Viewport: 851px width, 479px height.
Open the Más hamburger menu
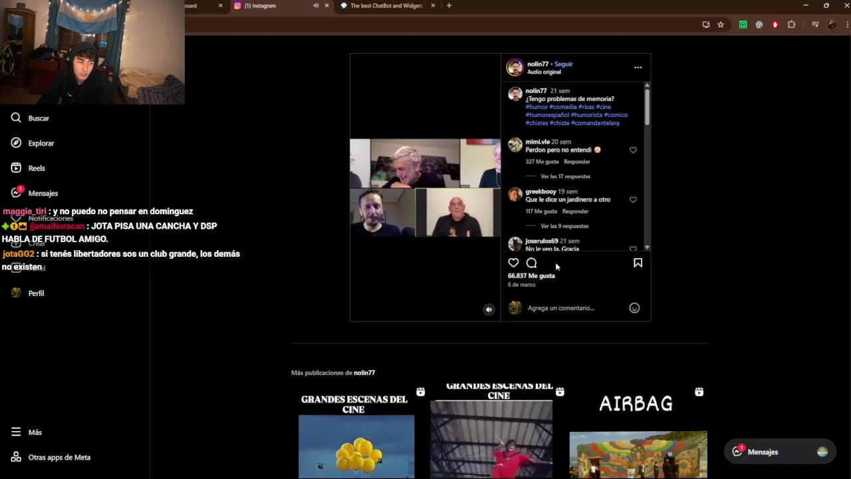point(26,432)
